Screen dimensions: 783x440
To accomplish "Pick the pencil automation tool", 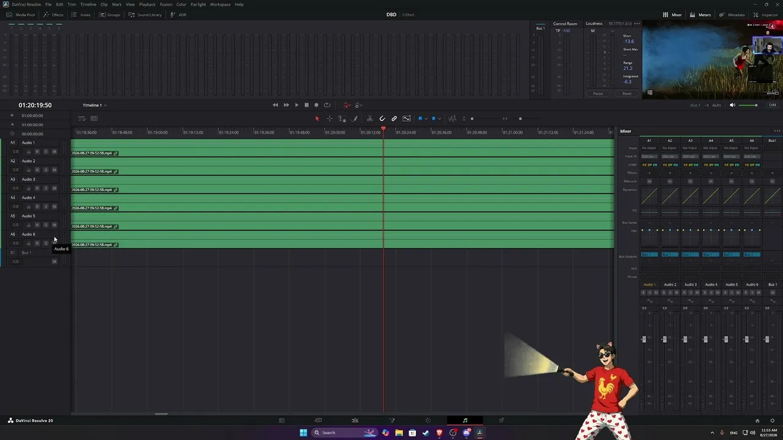I will click(x=355, y=119).
